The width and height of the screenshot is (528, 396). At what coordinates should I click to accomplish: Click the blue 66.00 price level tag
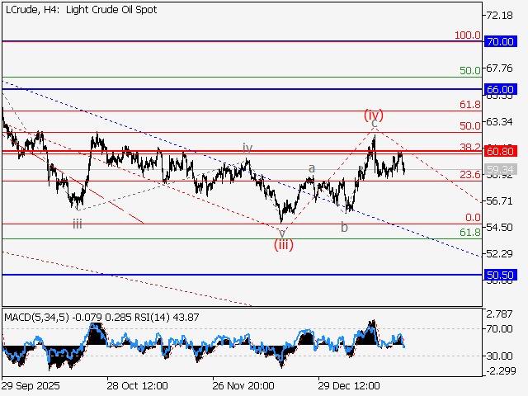click(500, 88)
